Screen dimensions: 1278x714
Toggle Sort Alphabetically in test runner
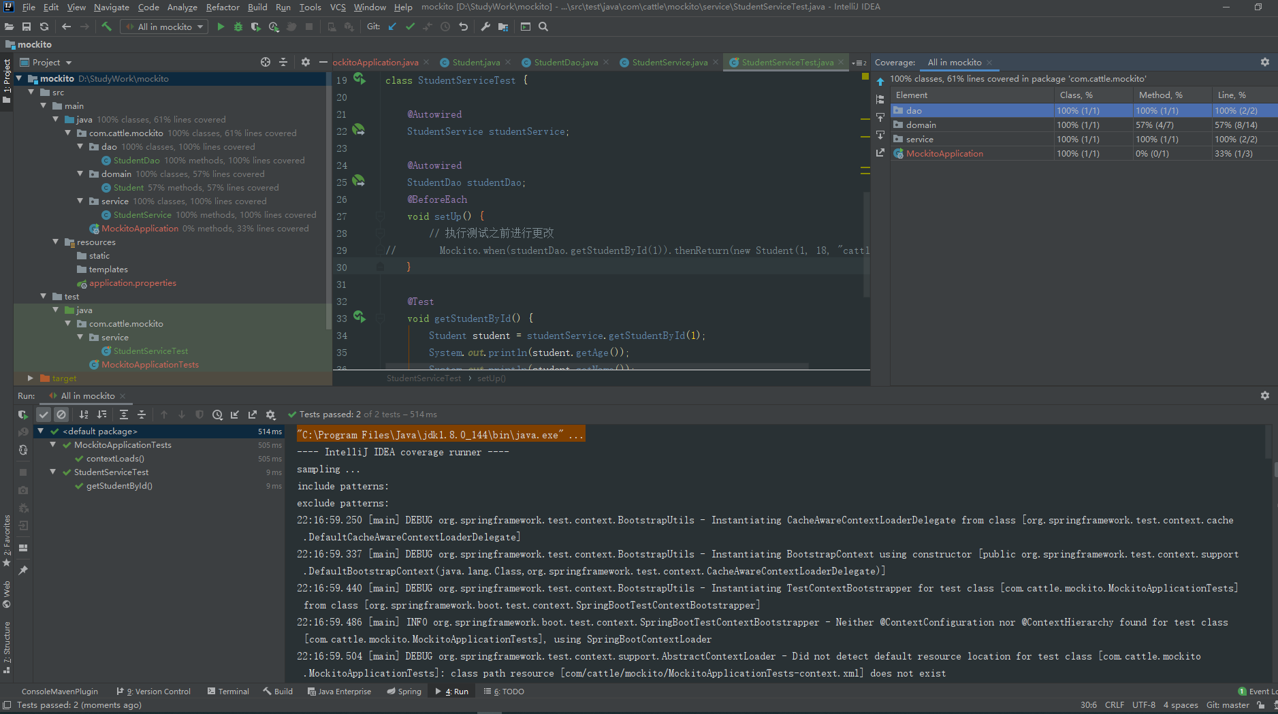pyautogui.click(x=84, y=415)
